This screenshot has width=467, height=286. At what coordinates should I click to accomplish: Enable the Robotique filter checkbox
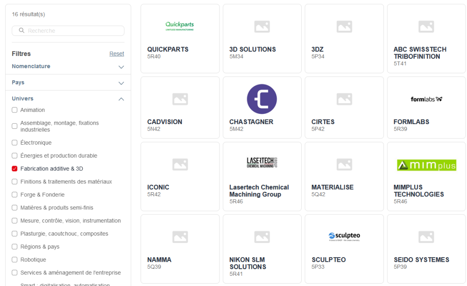click(x=14, y=259)
